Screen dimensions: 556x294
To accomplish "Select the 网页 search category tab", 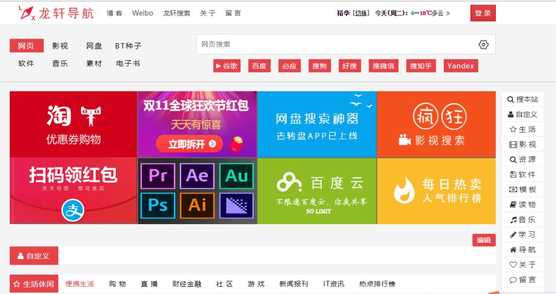I will pyautogui.click(x=26, y=46).
